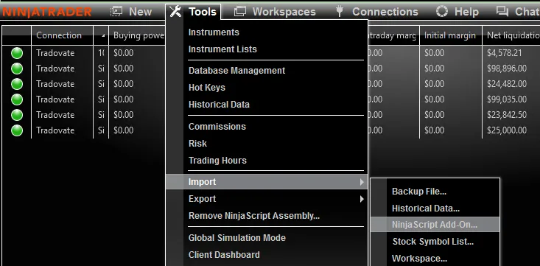Click Initial margin $0.00 in $4,578.21 row
Screen dimensions: 540x266
[434, 53]
